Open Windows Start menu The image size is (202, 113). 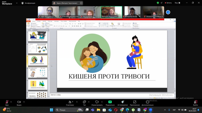(x=52, y=110)
